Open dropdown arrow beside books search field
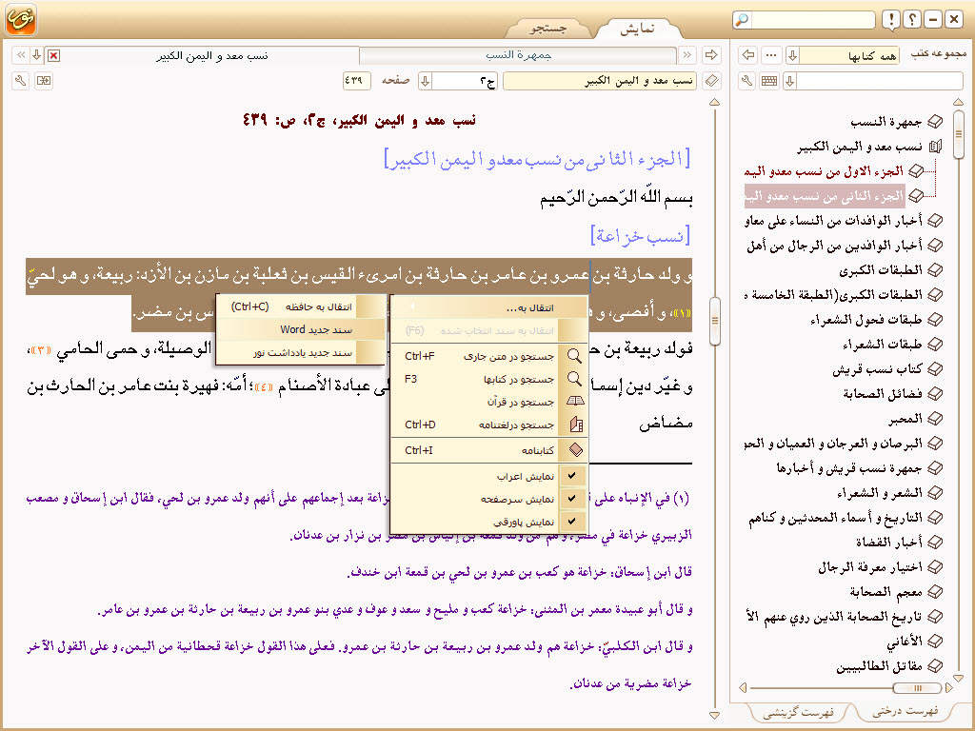Screen dimensions: 975x731 tap(789, 81)
